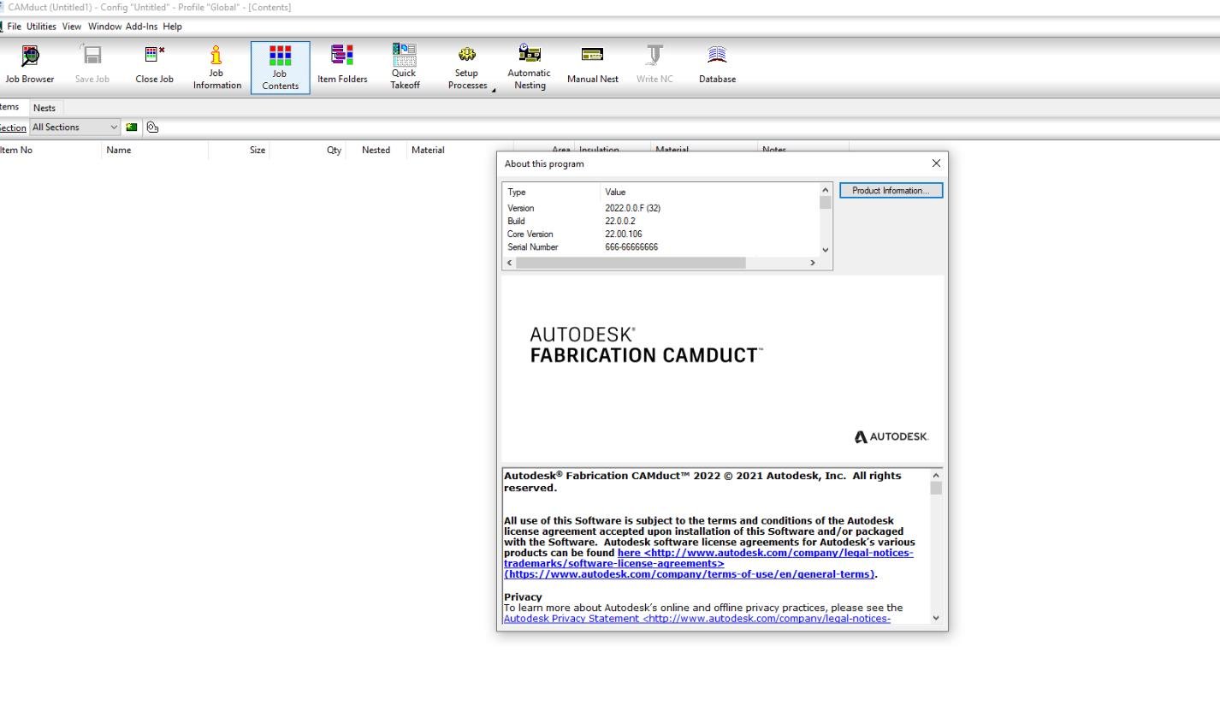The width and height of the screenshot is (1220, 706).
Task: Close the current job via Close Job
Action: (154, 66)
